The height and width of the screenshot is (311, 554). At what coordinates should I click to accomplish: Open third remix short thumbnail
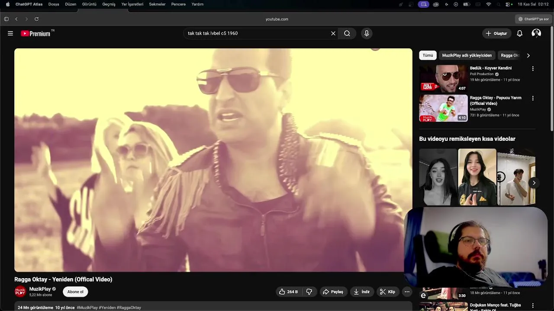coord(516,177)
